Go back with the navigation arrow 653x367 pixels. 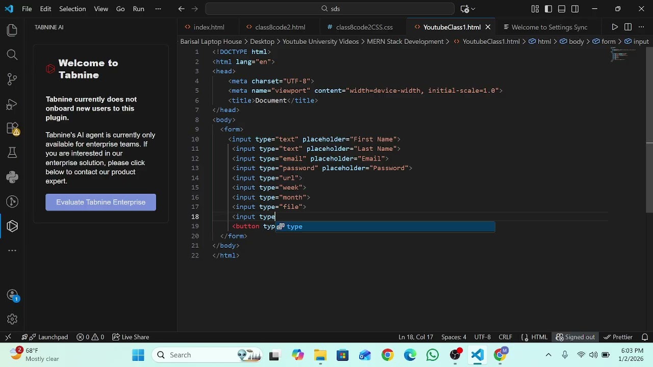182,9
